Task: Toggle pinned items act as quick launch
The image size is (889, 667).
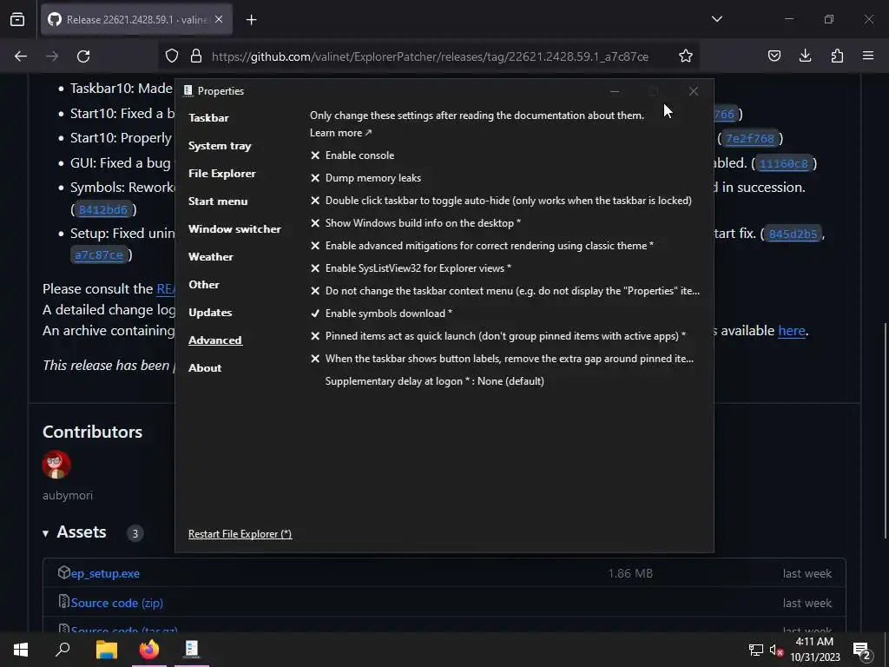Action: tap(497, 336)
